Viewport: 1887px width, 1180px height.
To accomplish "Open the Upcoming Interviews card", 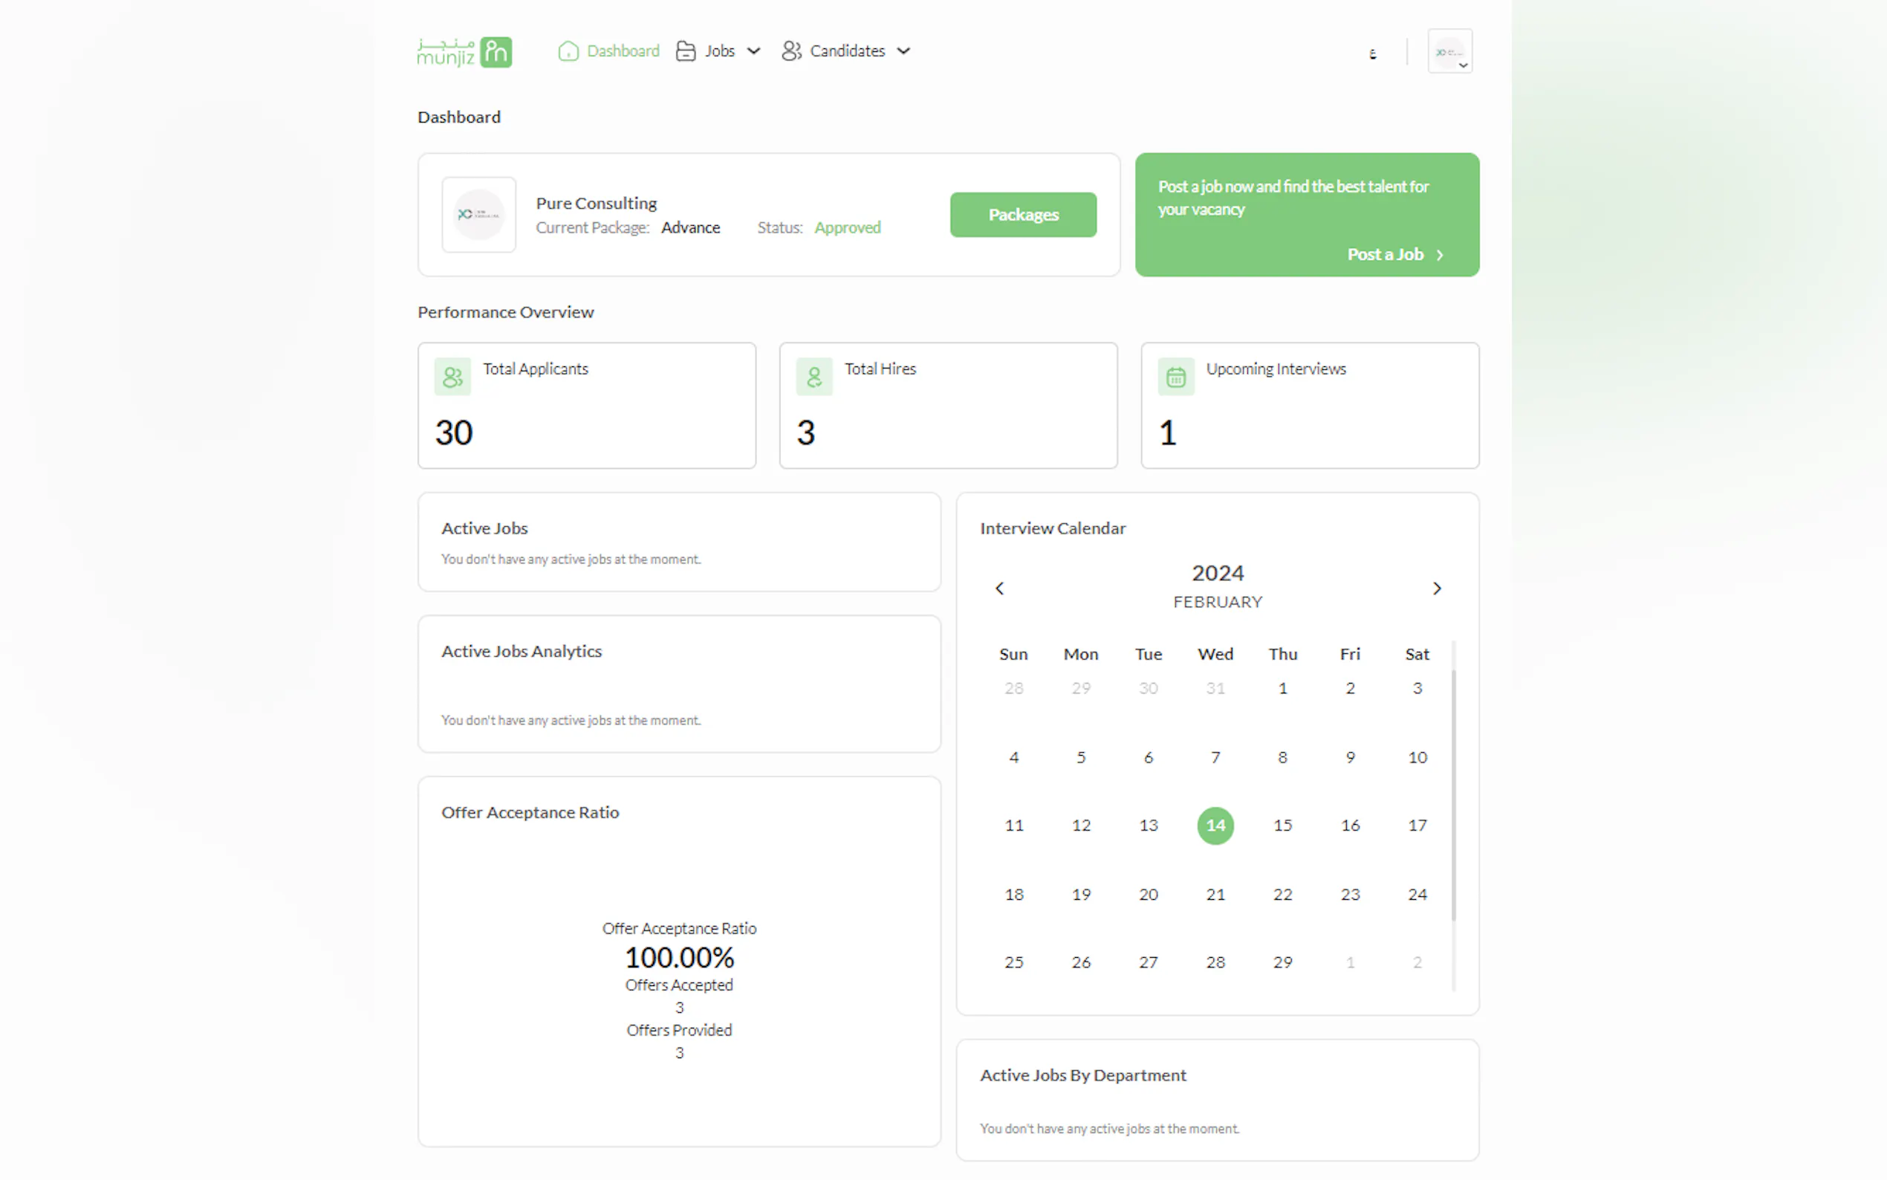I will pyautogui.click(x=1310, y=406).
